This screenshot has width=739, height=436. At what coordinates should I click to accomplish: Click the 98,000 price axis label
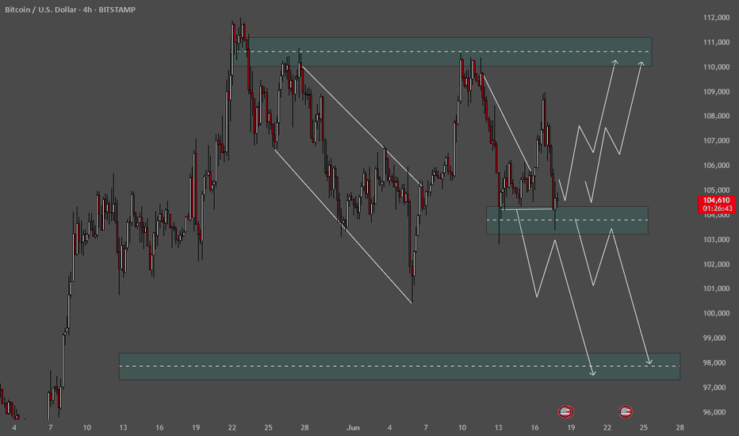(716, 362)
